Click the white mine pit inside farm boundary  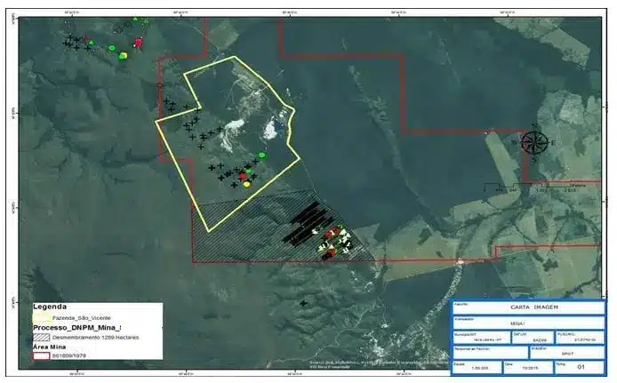coord(269,130)
